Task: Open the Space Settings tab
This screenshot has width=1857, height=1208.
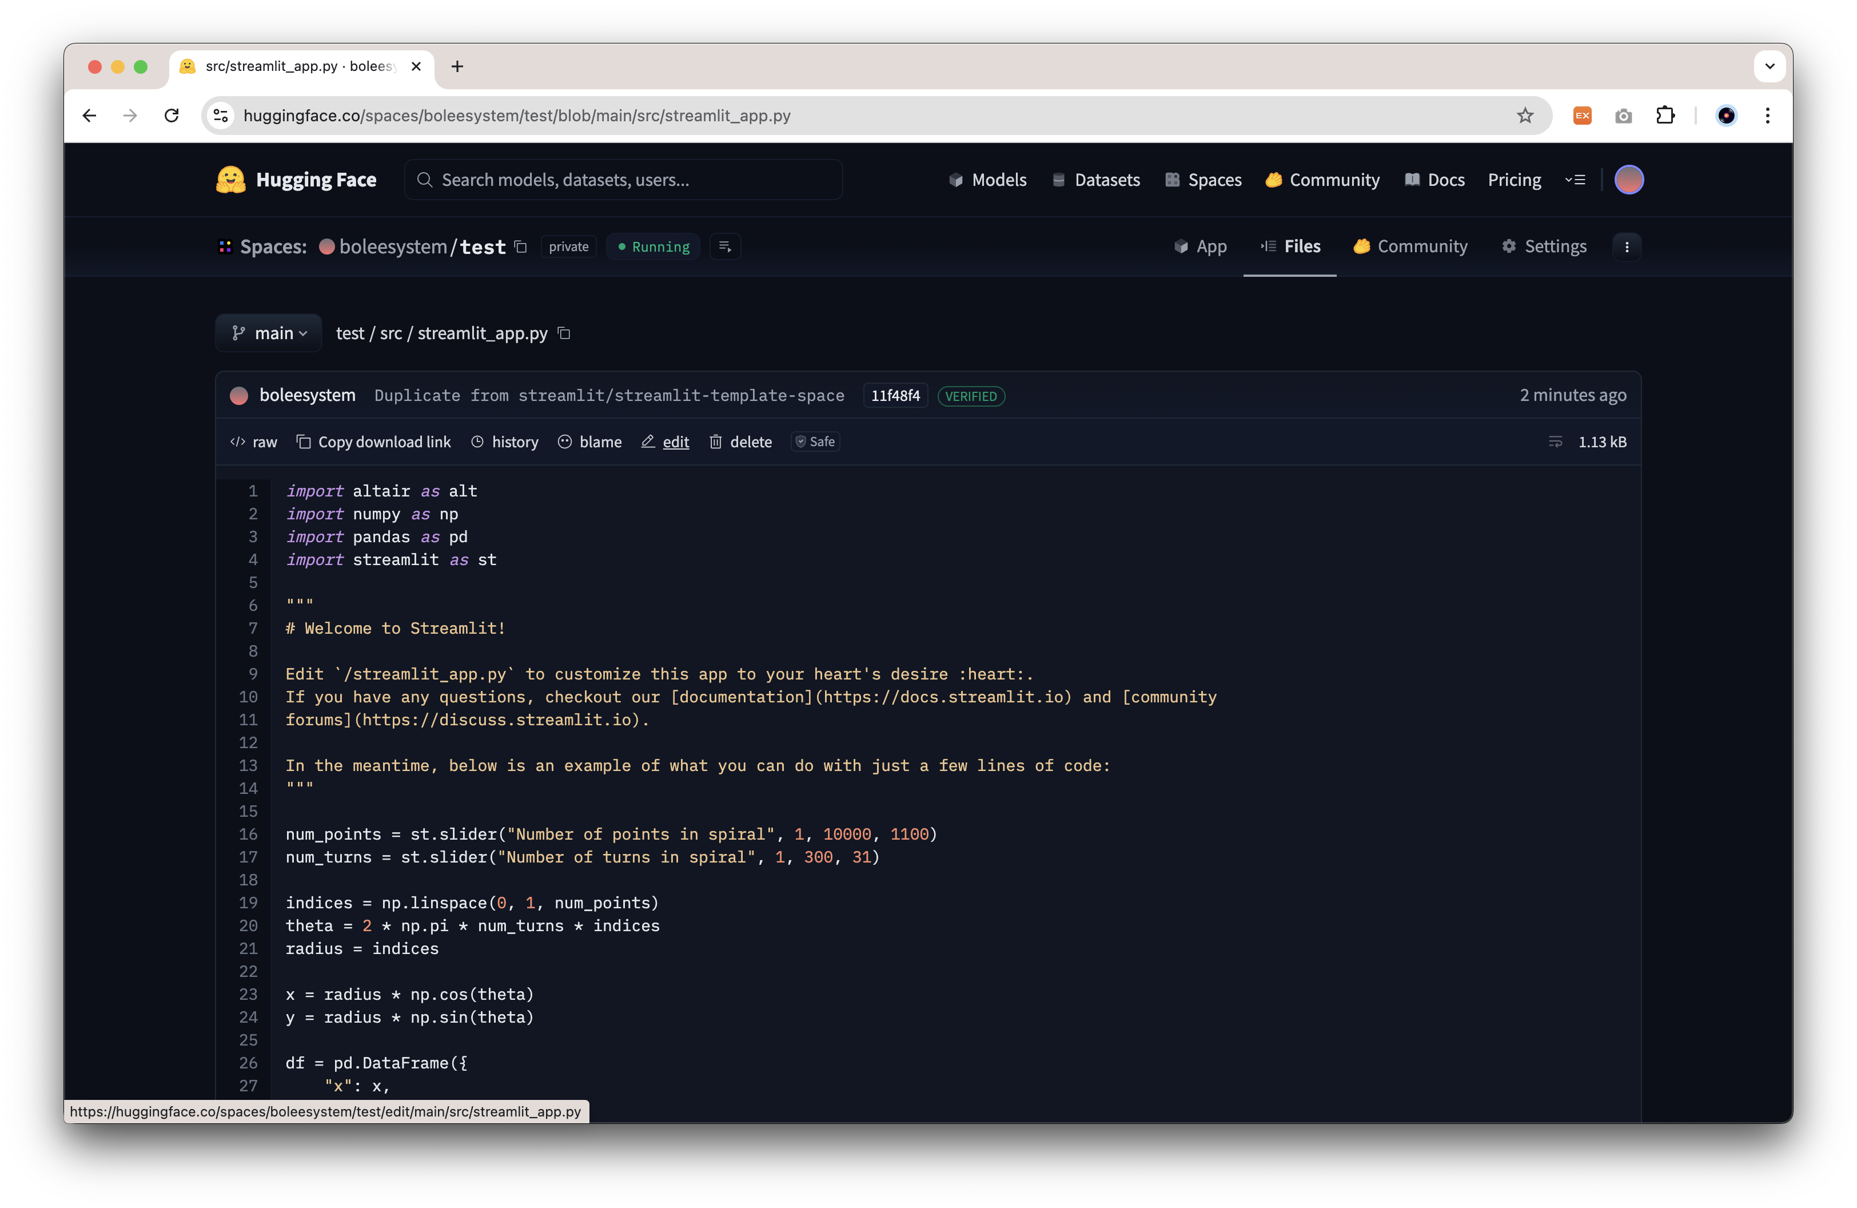Action: click(x=1544, y=247)
